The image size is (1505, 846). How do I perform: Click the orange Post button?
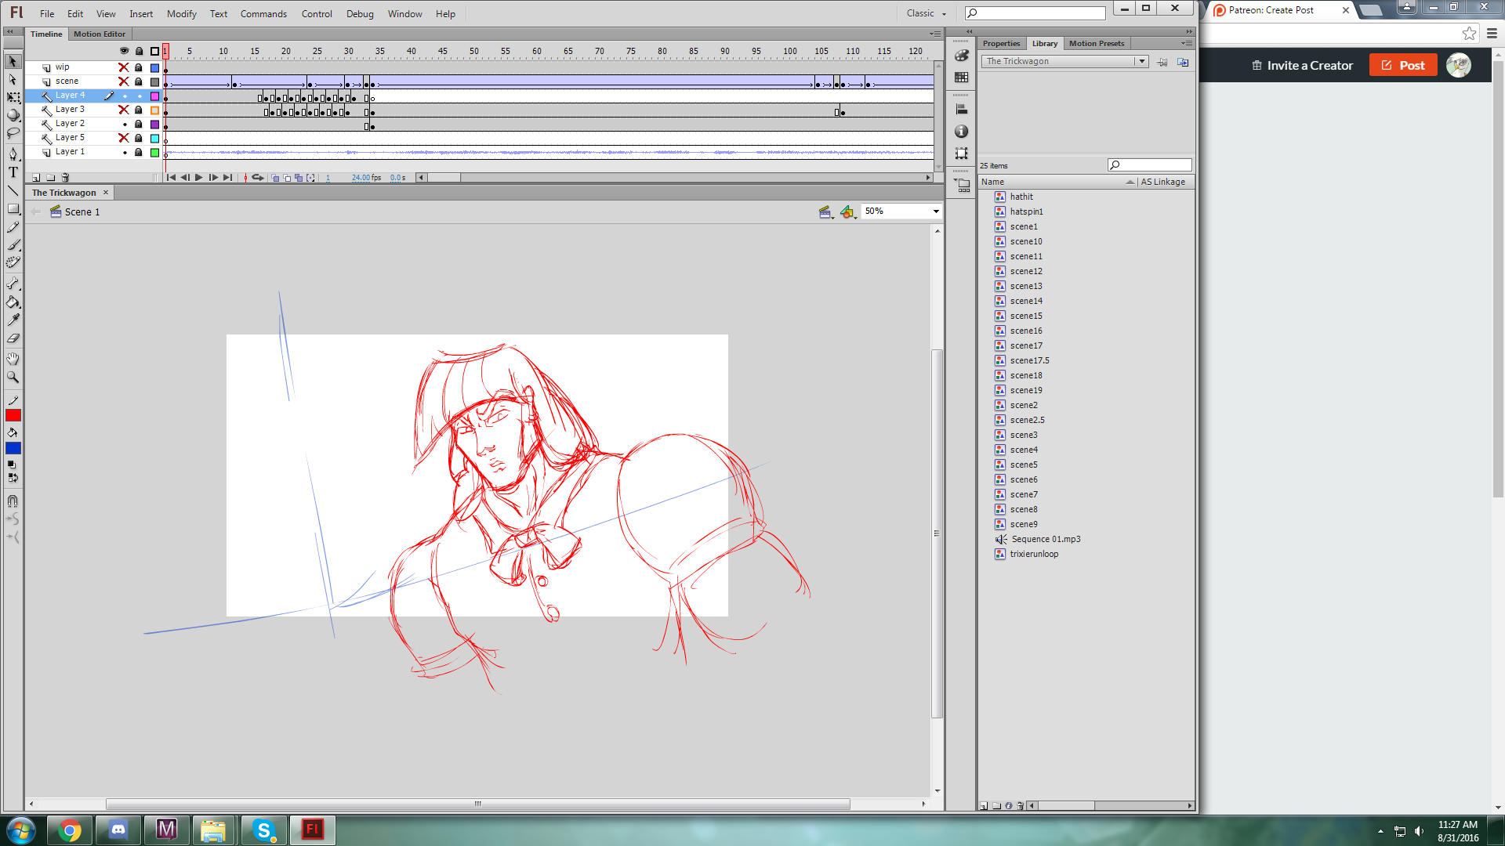coord(1402,66)
